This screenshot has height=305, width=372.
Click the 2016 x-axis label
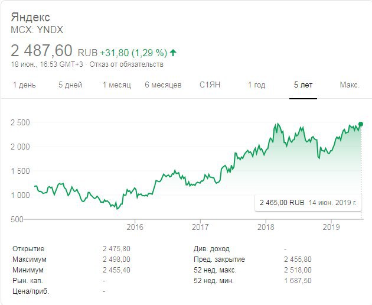coord(135,227)
